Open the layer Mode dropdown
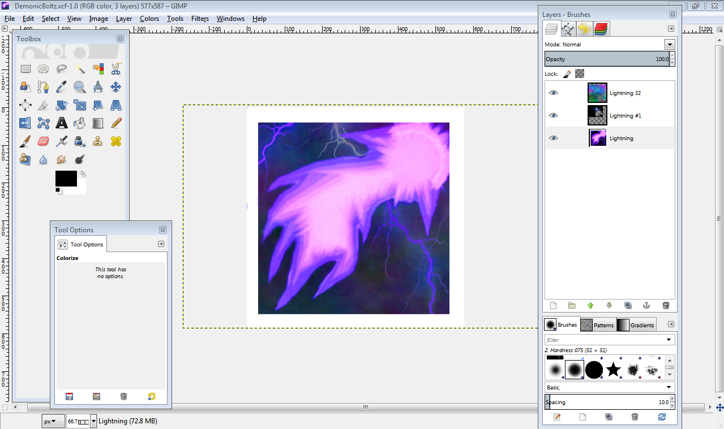724x429 pixels. tap(670, 44)
